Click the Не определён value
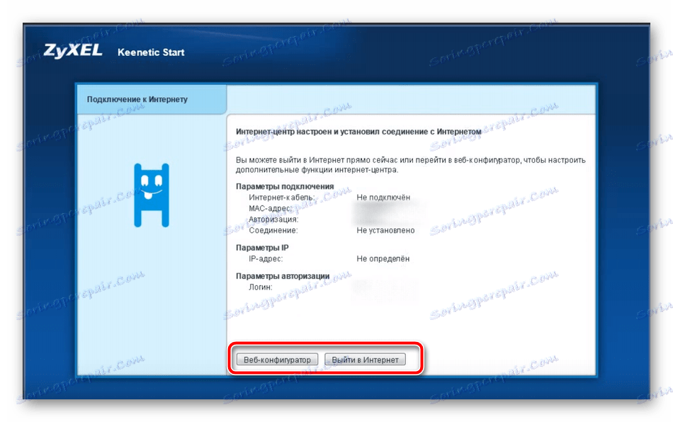Viewport: 673px width, 422px height. (383, 258)
